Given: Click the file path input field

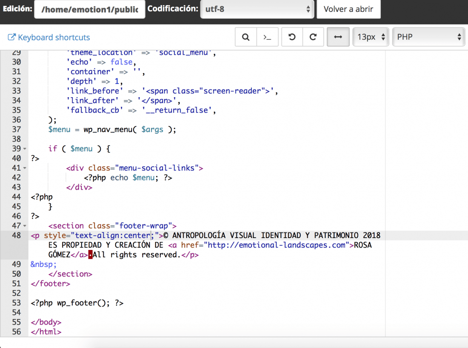Looking at the screenshot, I should pyautogui.click(x=89, y=9).
